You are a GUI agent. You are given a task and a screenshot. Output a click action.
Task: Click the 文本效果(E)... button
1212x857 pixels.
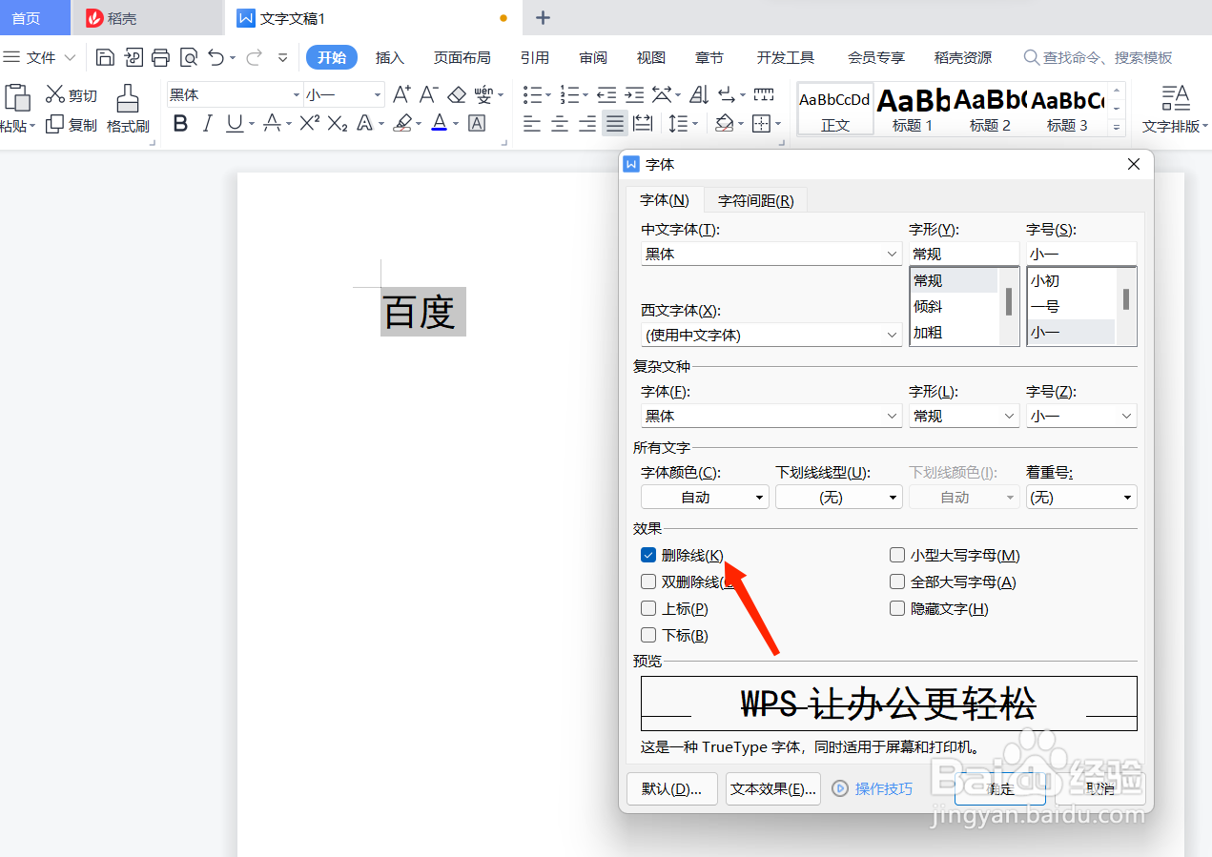click(x=773, y=788)
